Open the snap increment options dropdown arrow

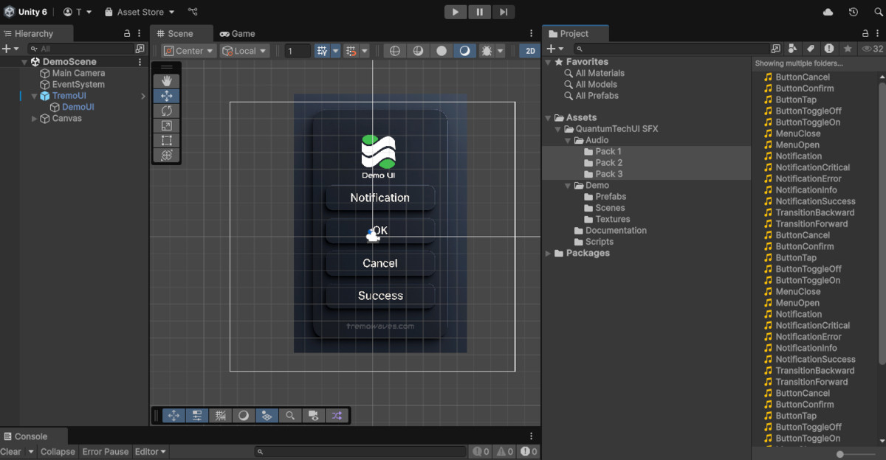coord(365,51)
